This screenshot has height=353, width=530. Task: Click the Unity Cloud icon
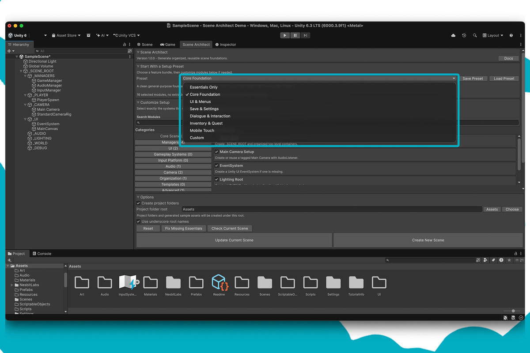click(x=453, y=35)
